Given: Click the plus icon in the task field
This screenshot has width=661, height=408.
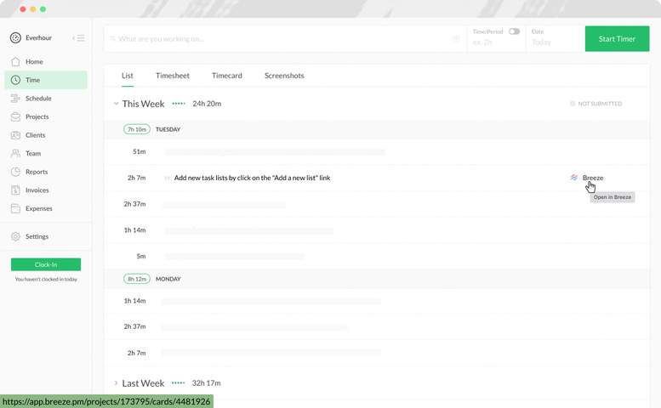Looking at the screenshot, I should click(456, 39).
